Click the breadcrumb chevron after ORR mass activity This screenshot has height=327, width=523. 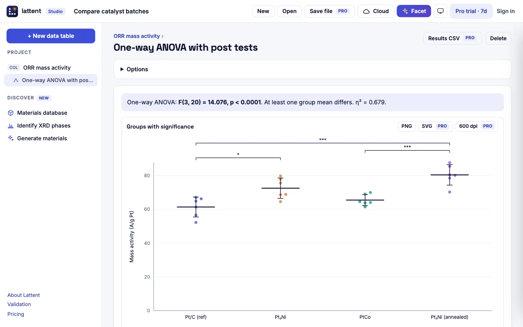click(x=162, y=36)
